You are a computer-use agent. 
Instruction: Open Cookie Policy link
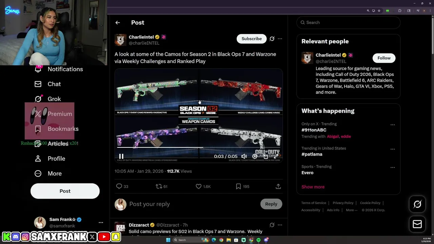point(370,203)
